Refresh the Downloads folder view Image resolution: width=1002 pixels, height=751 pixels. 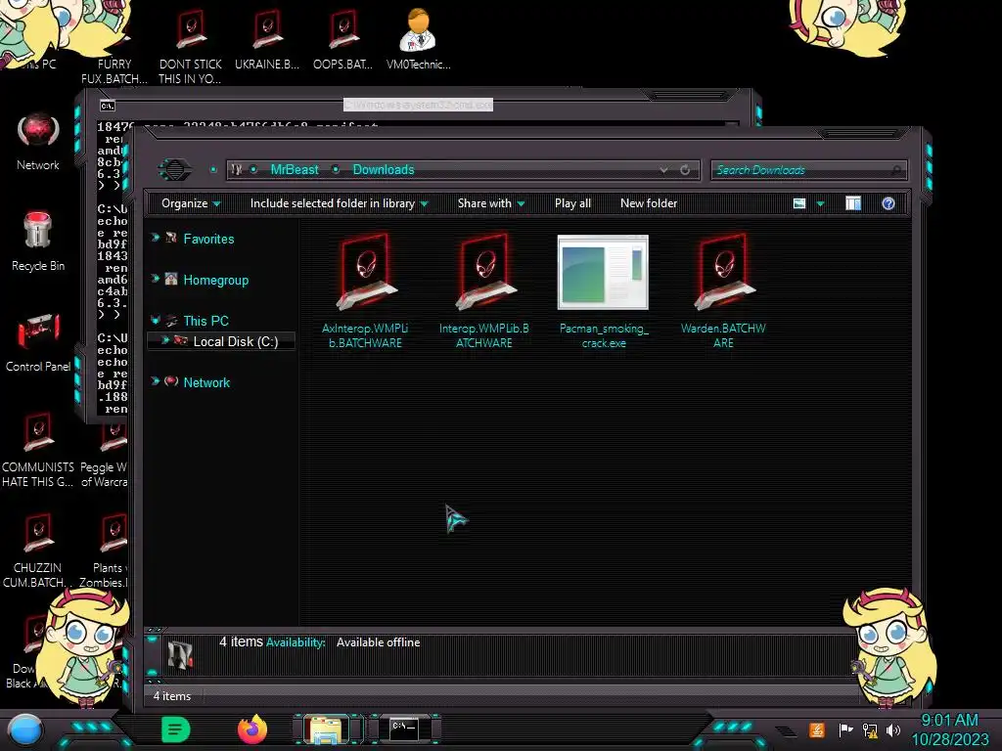coord(685,170)
